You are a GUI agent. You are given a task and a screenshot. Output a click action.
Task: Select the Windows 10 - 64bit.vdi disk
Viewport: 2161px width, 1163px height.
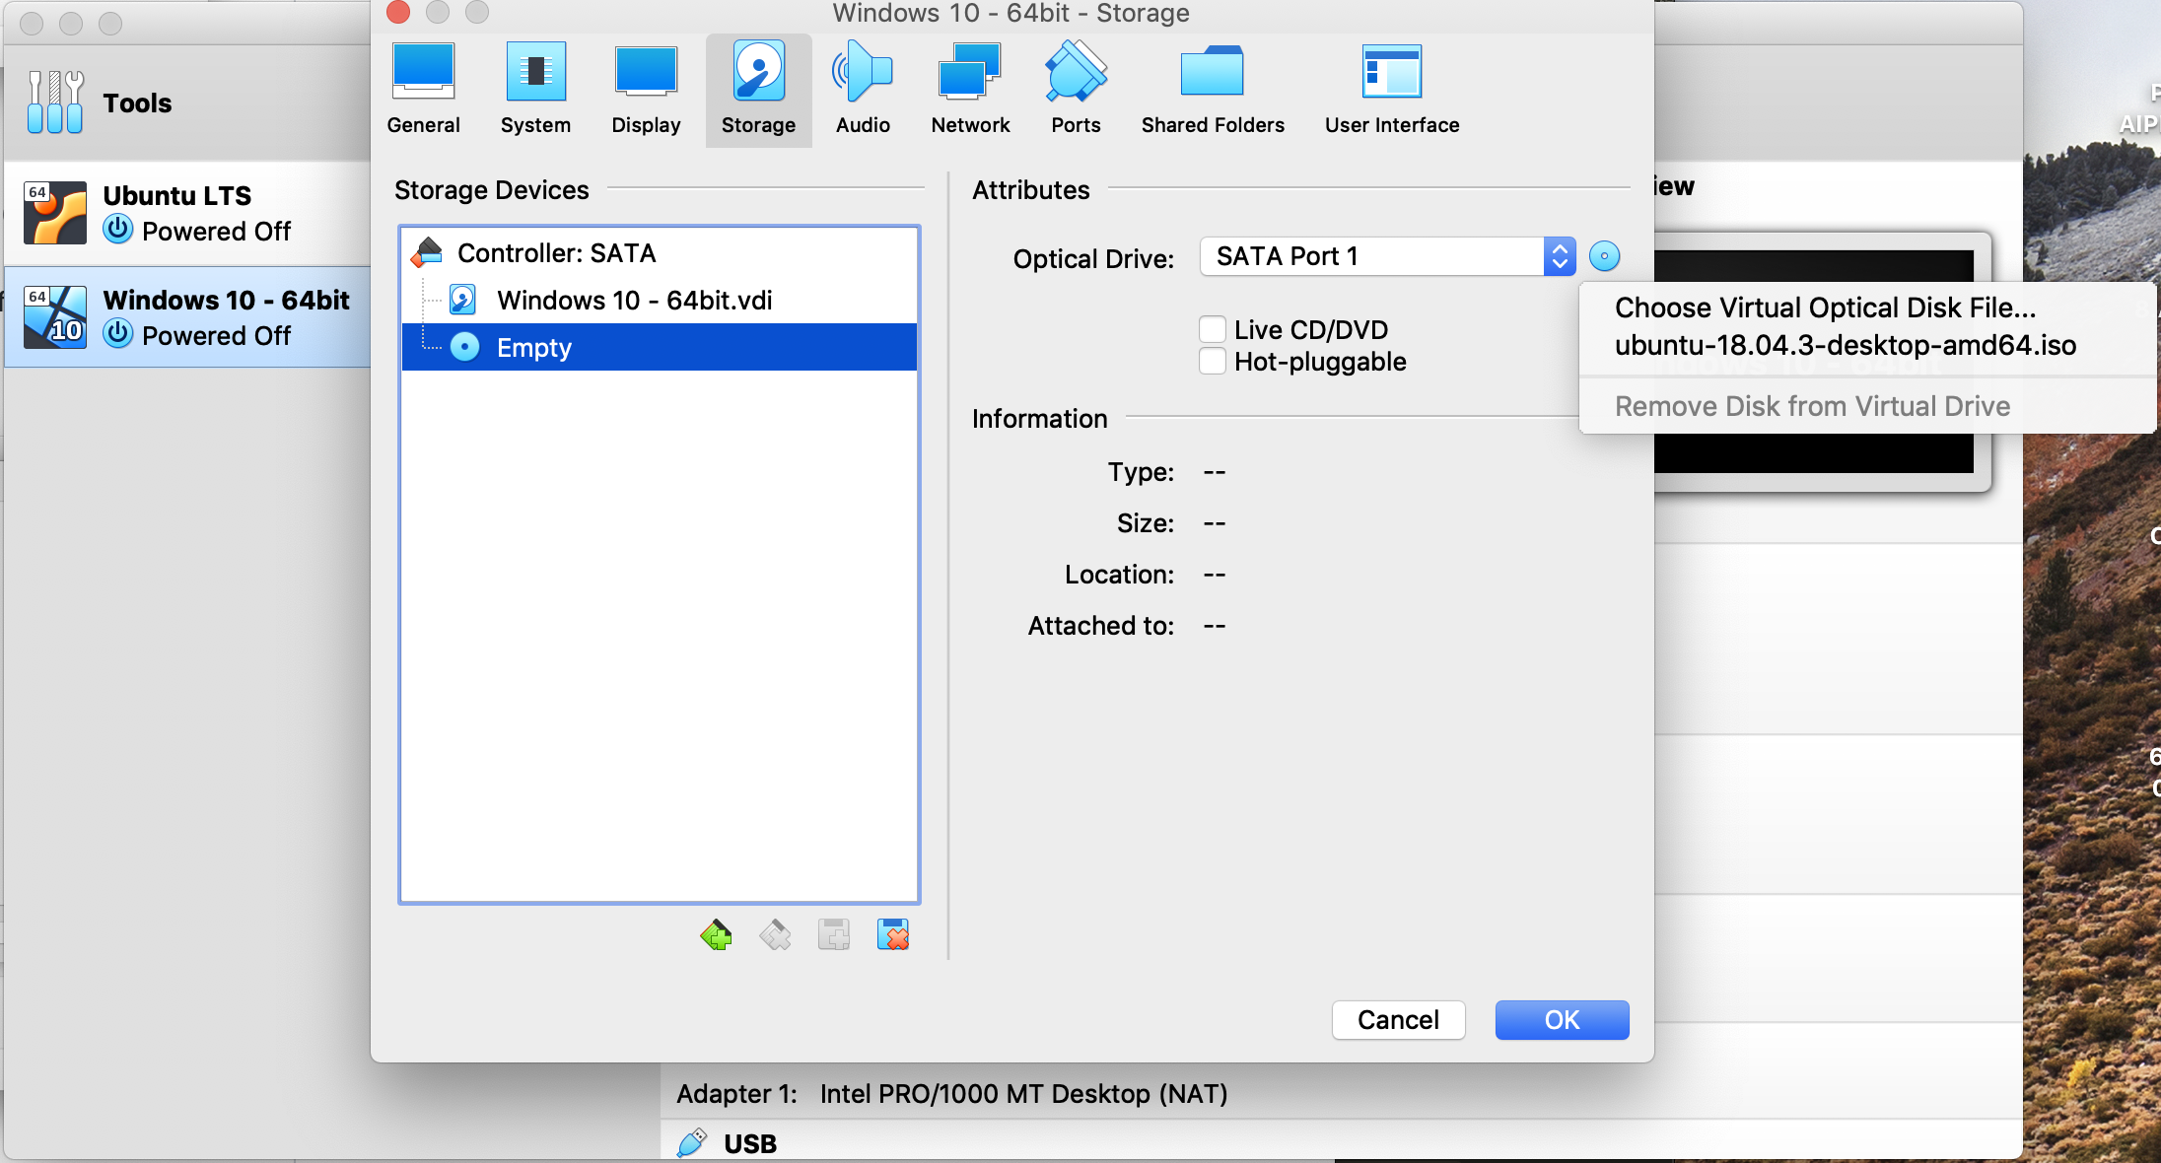(659, 300)
